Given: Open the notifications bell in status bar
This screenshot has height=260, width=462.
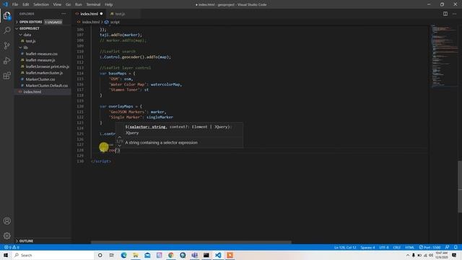Looking at the screenshot, I should coord(456,247).
